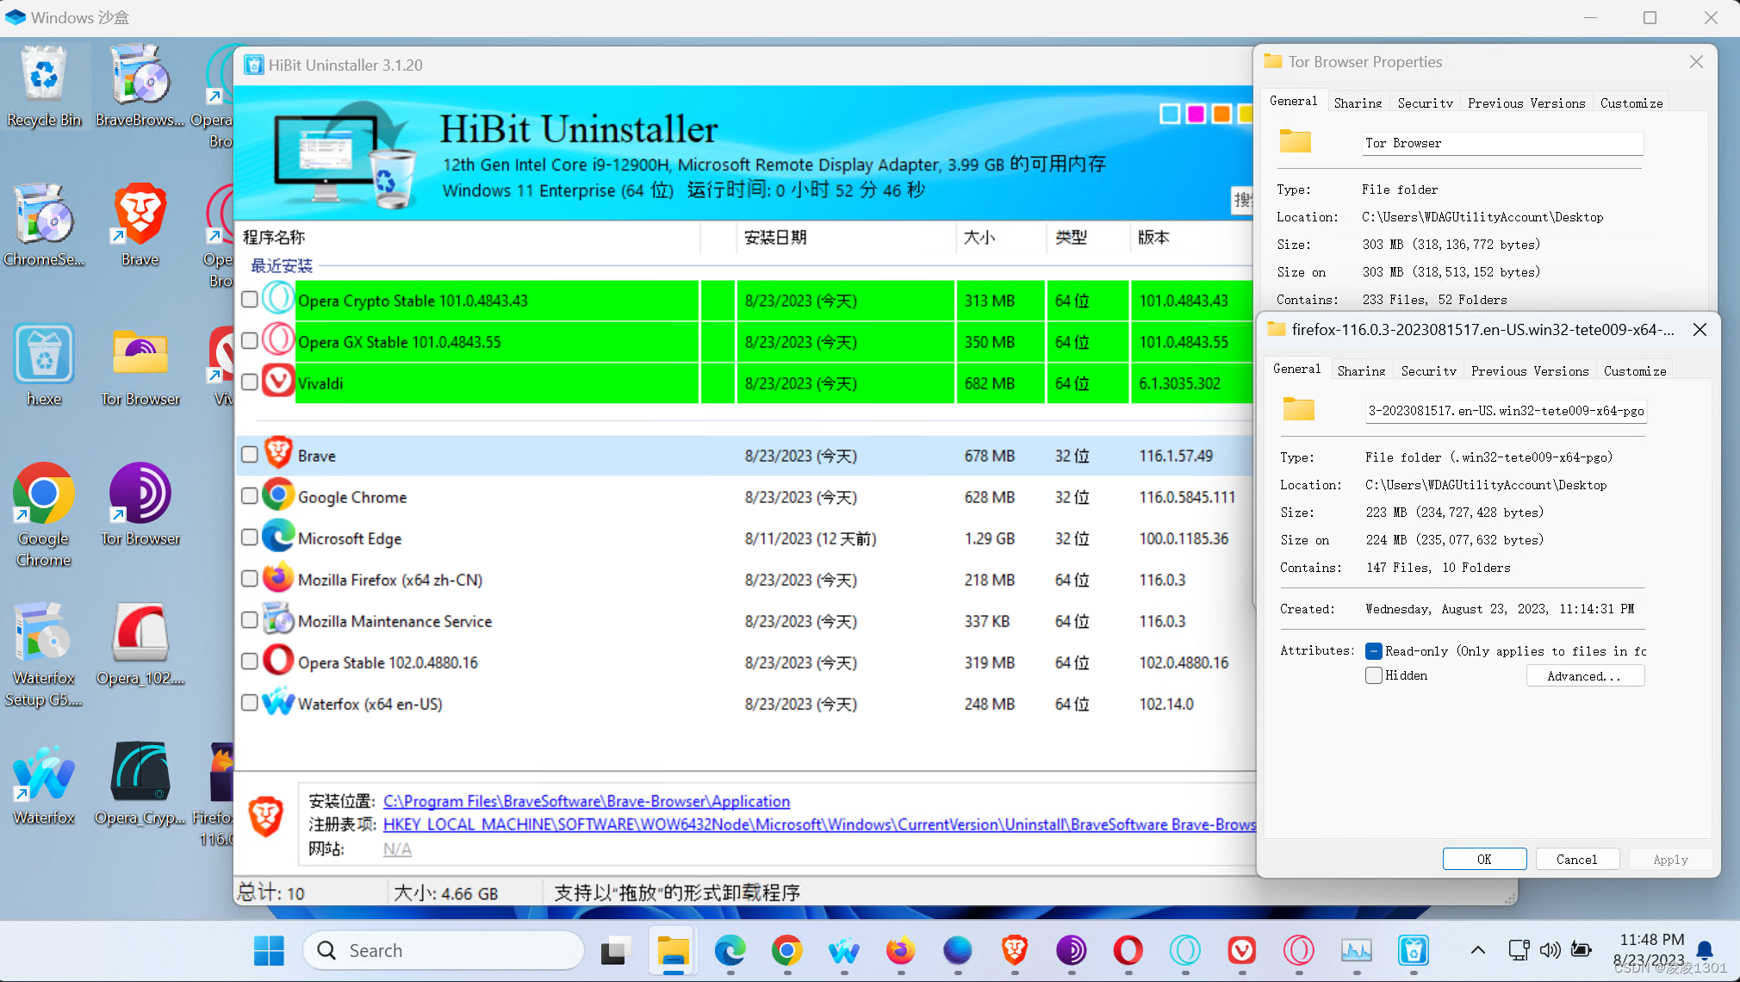This screenshot has width=1740, height=982.
Task: Select the Opera_Cryp installer on desktop
Action: (140, 784)
